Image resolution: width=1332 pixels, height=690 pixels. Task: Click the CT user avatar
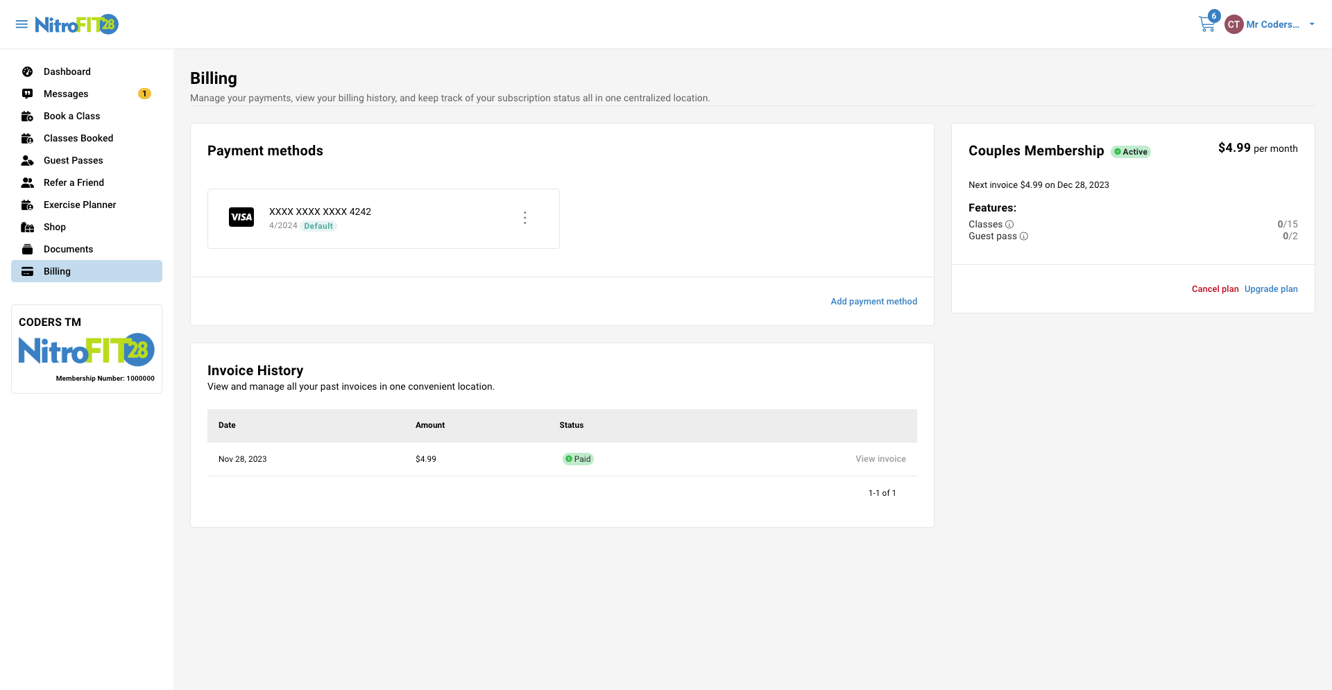[x=1233, y=24]
